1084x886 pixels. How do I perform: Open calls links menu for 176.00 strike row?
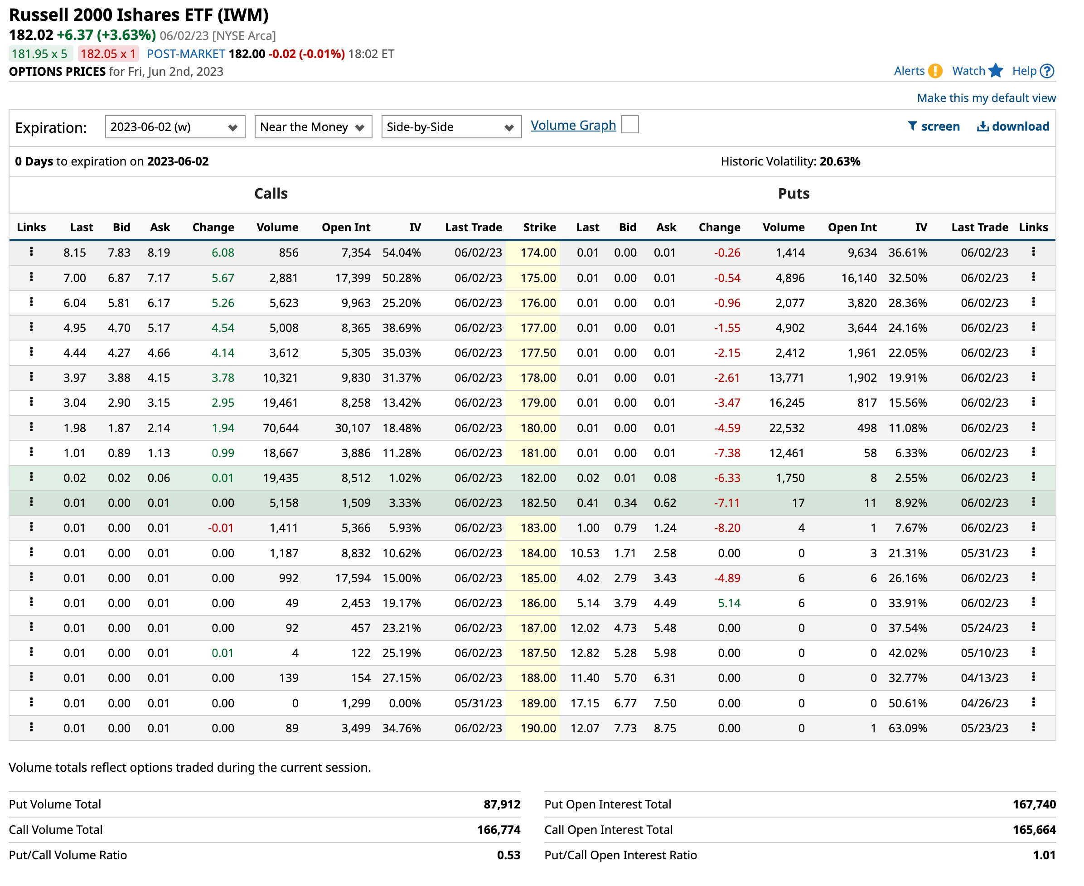pyautogui.click(x=32, y=302)
